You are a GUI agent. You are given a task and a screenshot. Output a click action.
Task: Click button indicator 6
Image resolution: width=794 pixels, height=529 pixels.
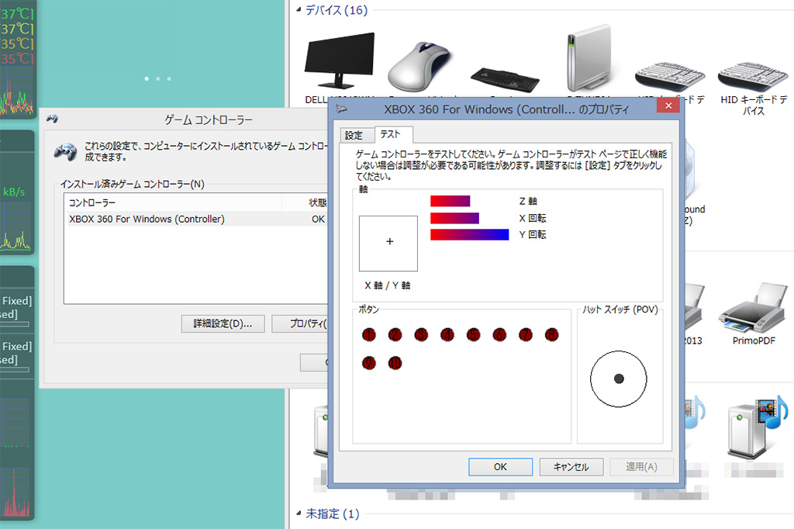coord(500,334)
